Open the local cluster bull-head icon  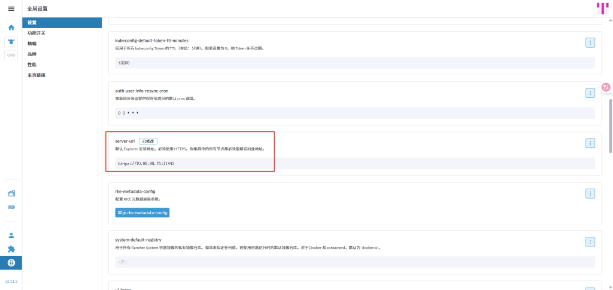(x=11, y=41)
